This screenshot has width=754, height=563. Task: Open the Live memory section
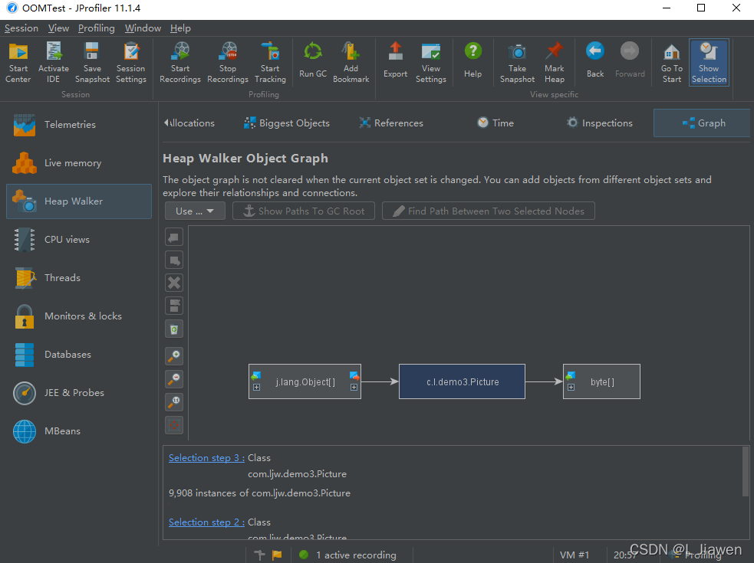[79, 163]
